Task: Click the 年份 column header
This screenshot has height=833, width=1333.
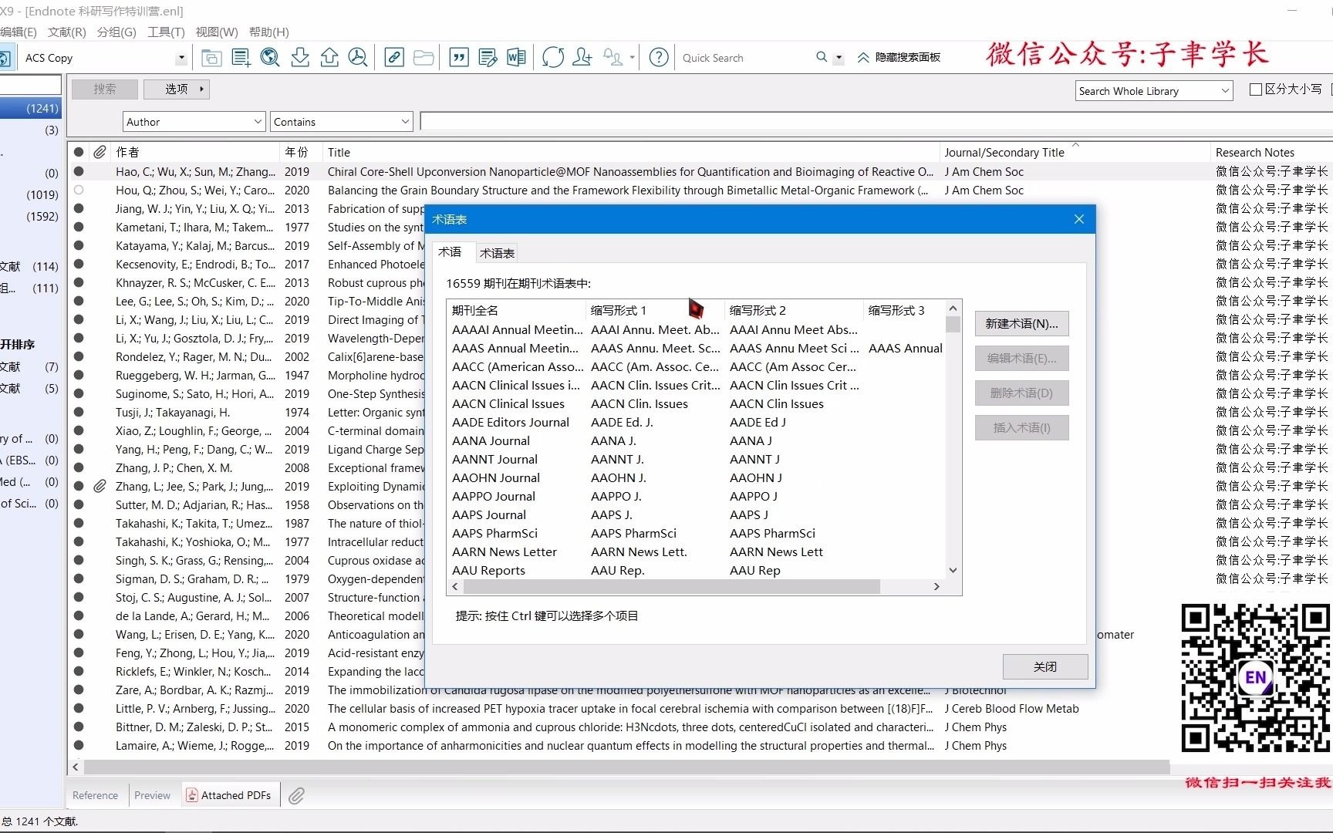Action: coord(301,152)
